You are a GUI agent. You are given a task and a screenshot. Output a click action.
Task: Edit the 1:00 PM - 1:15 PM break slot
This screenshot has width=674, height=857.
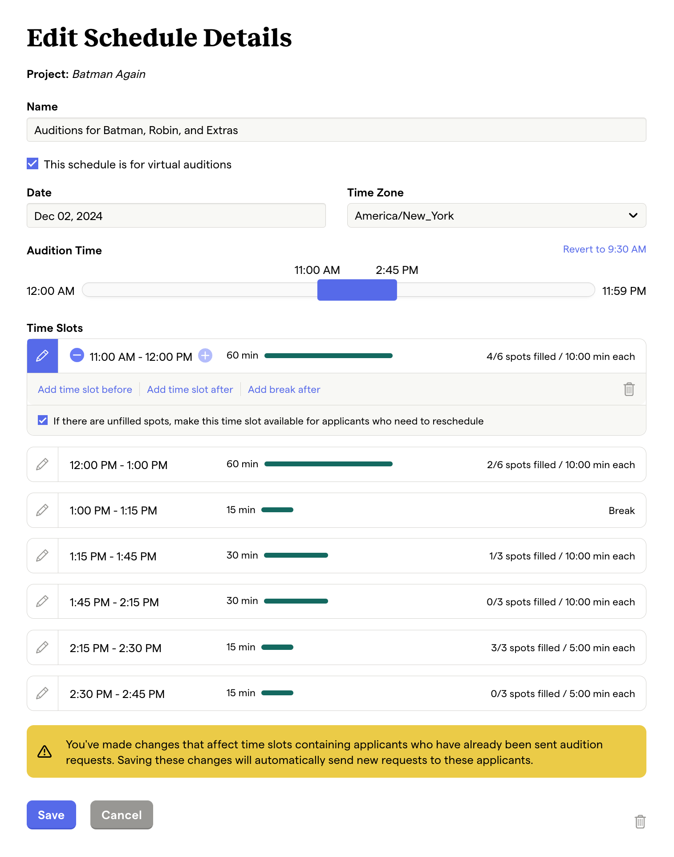42,510
